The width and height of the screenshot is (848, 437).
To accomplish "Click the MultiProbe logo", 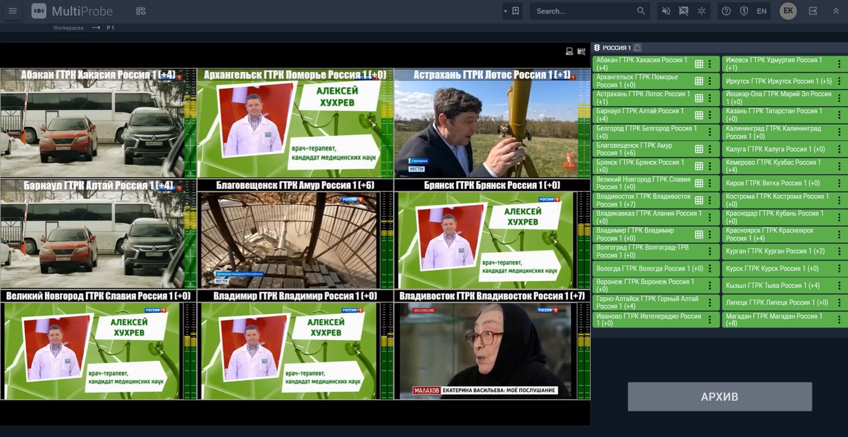I will pos(72,11).
